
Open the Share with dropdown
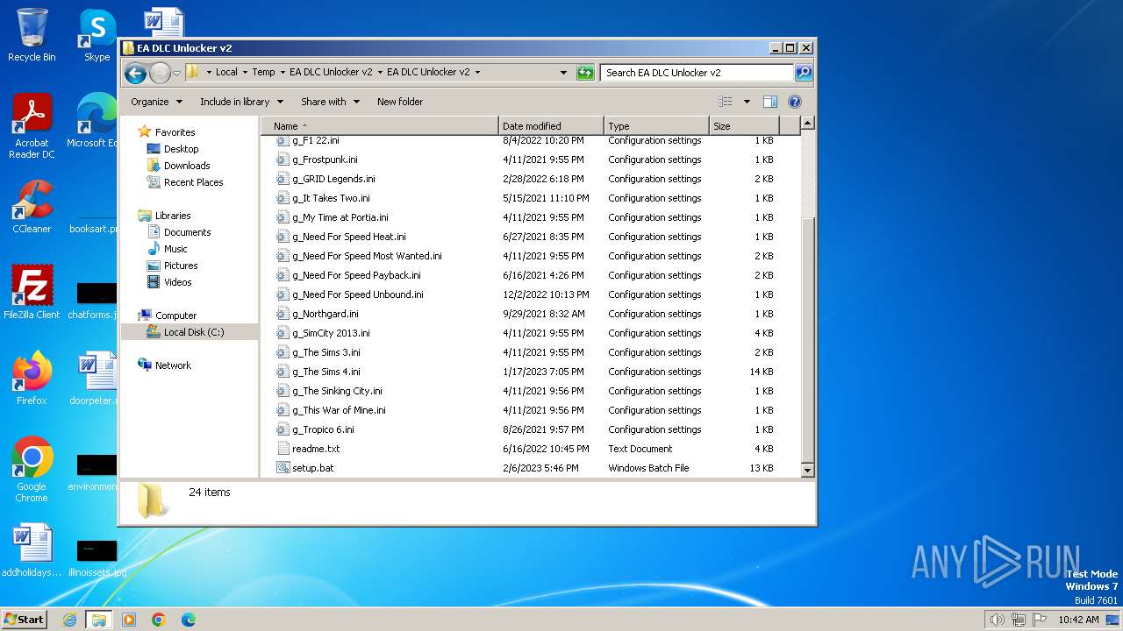(330, 102)
